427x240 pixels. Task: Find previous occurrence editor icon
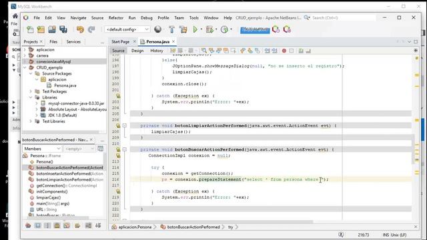pyautogui.click(x=211, y=51)
